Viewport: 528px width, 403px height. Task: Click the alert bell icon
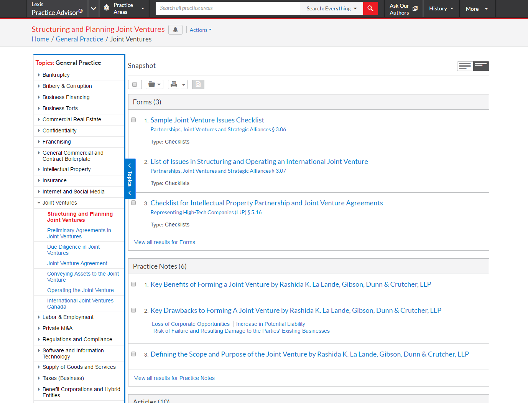(175, 30)
